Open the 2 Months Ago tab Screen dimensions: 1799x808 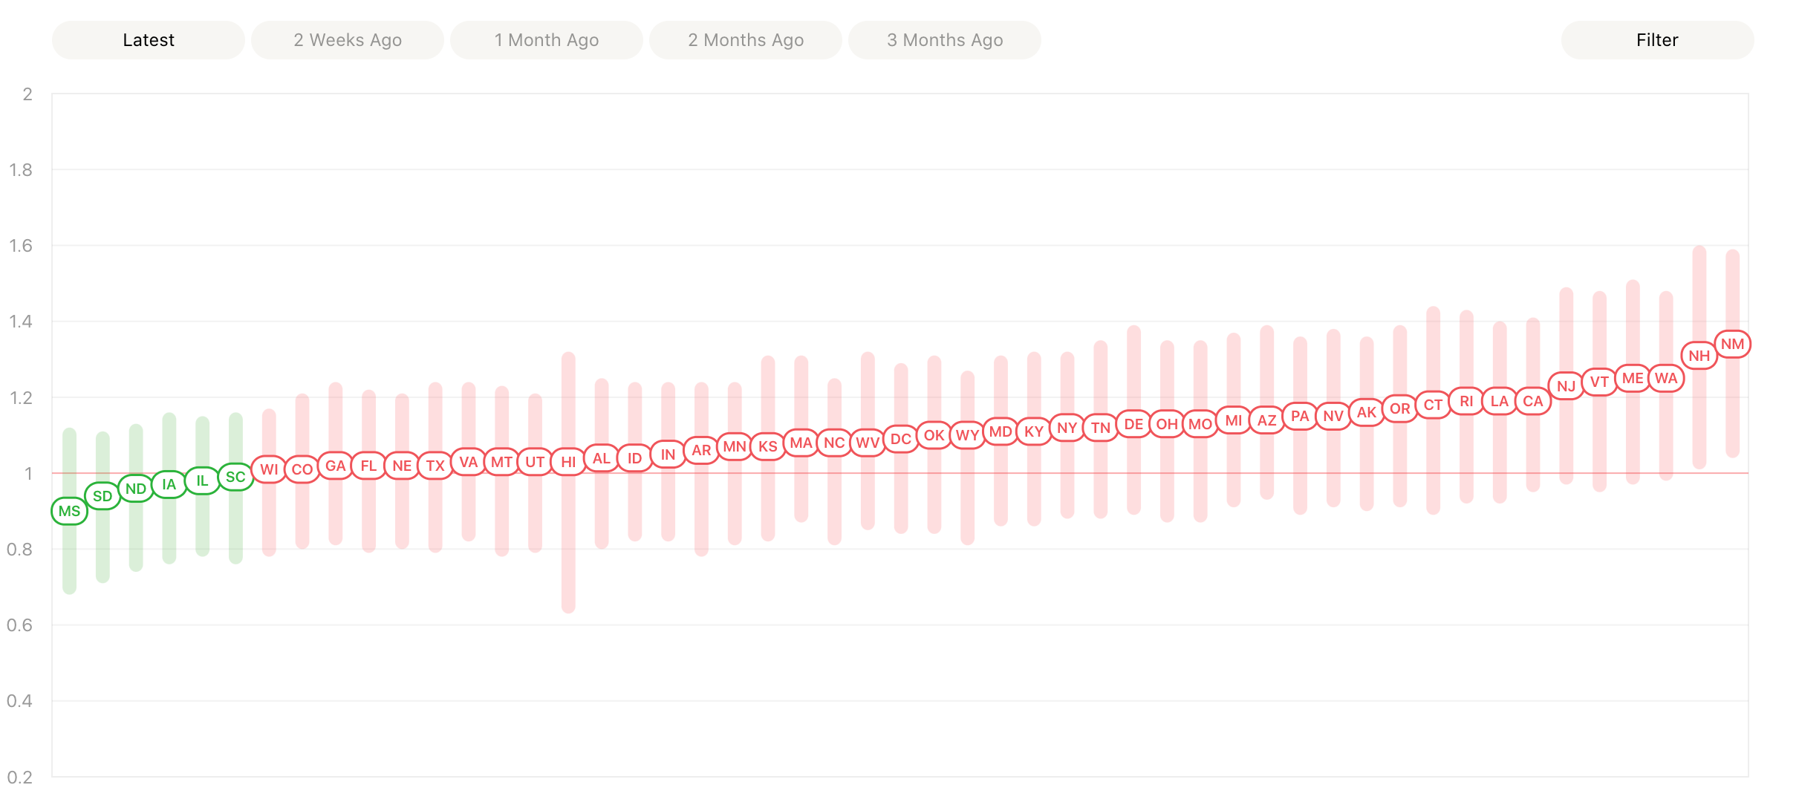[x=746, y=40]
